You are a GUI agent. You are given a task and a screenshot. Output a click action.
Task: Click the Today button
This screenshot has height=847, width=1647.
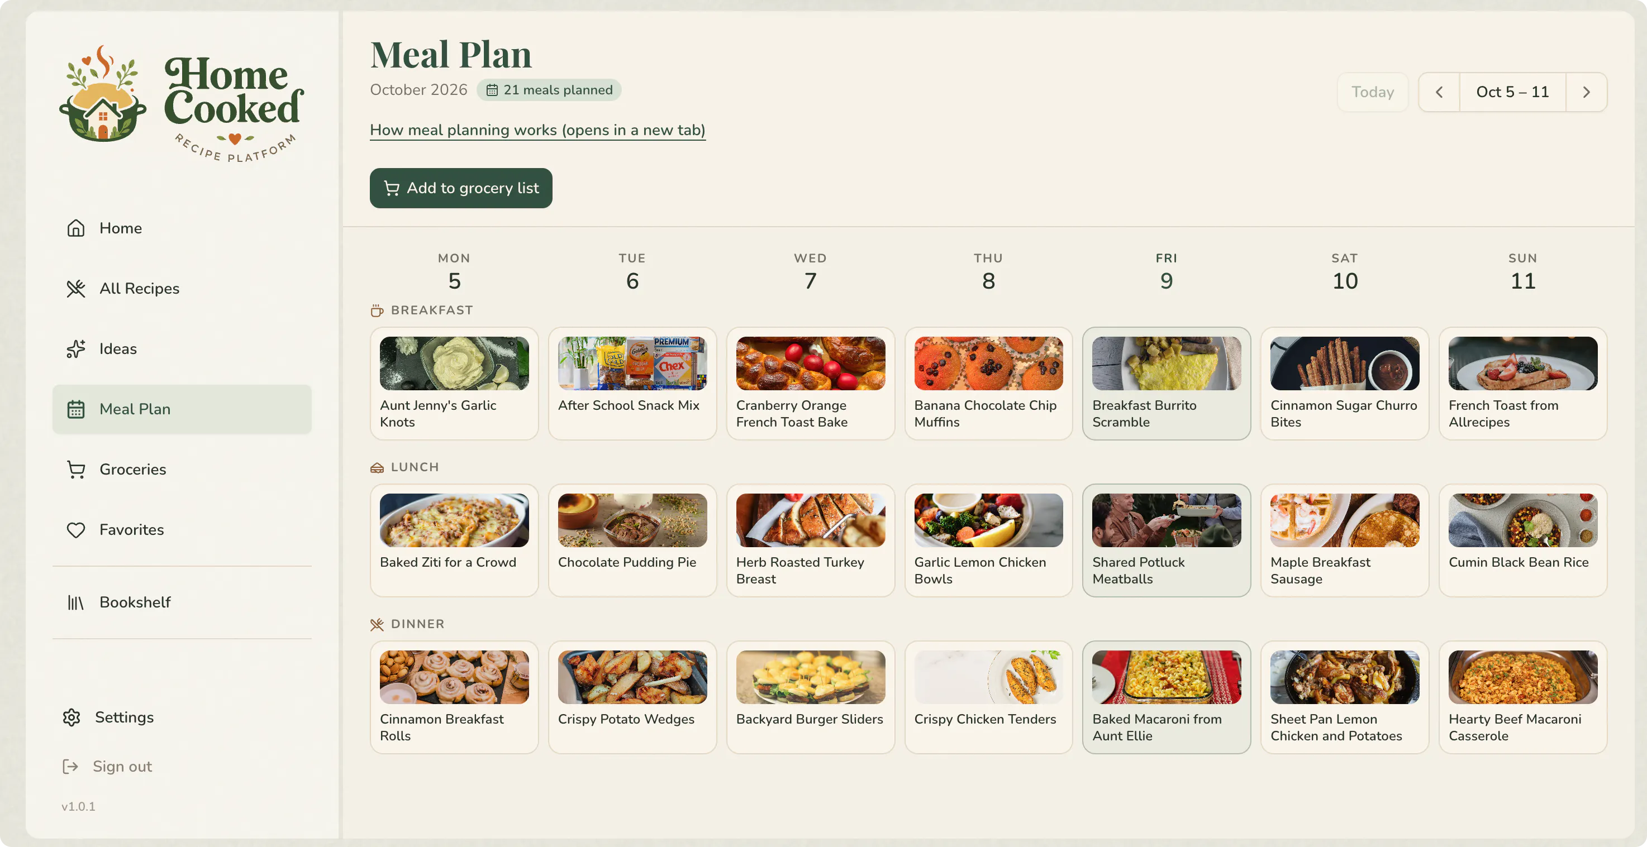1373,92
